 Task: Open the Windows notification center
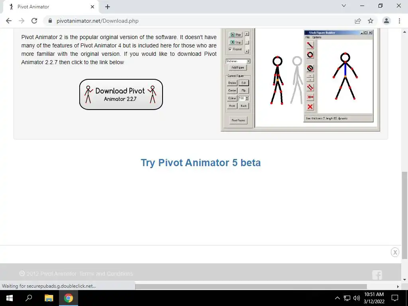tap(395, 298)
